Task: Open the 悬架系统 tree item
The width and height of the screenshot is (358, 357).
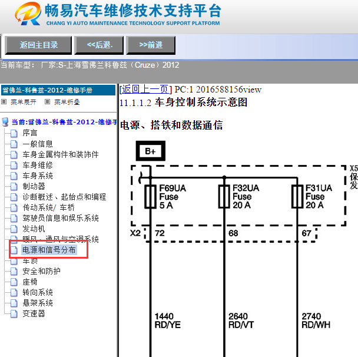Action: (x=38, y=303)
